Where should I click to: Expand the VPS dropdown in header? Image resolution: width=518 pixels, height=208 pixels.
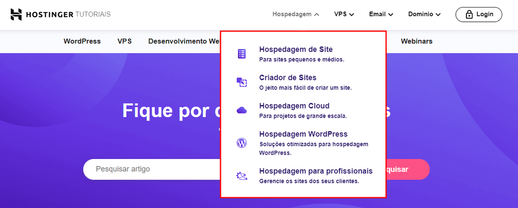[344, 15]
